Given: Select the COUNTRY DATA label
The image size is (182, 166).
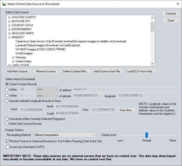Looking at the screenshot, I should pyautogui.click(x=22, y=25).
